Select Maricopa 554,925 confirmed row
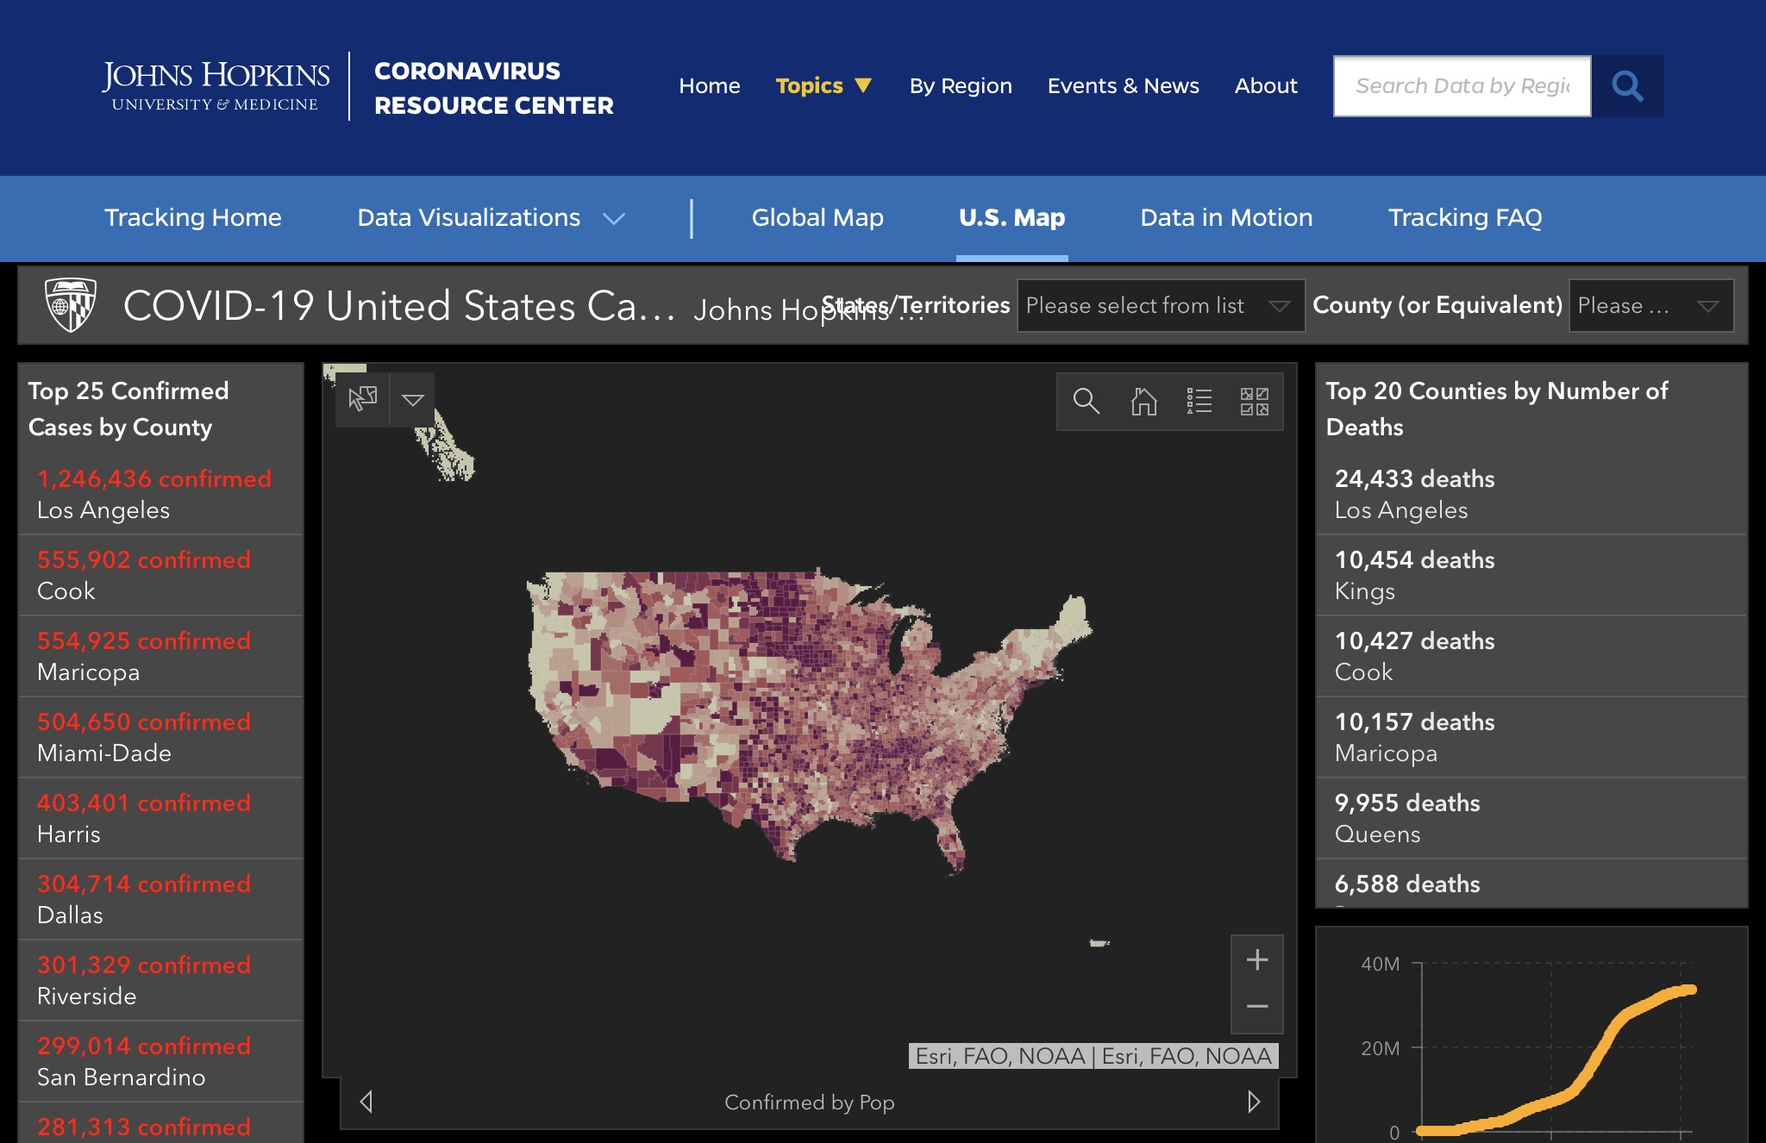The height and width of the screenshot is (1143, 1766). 160,656
